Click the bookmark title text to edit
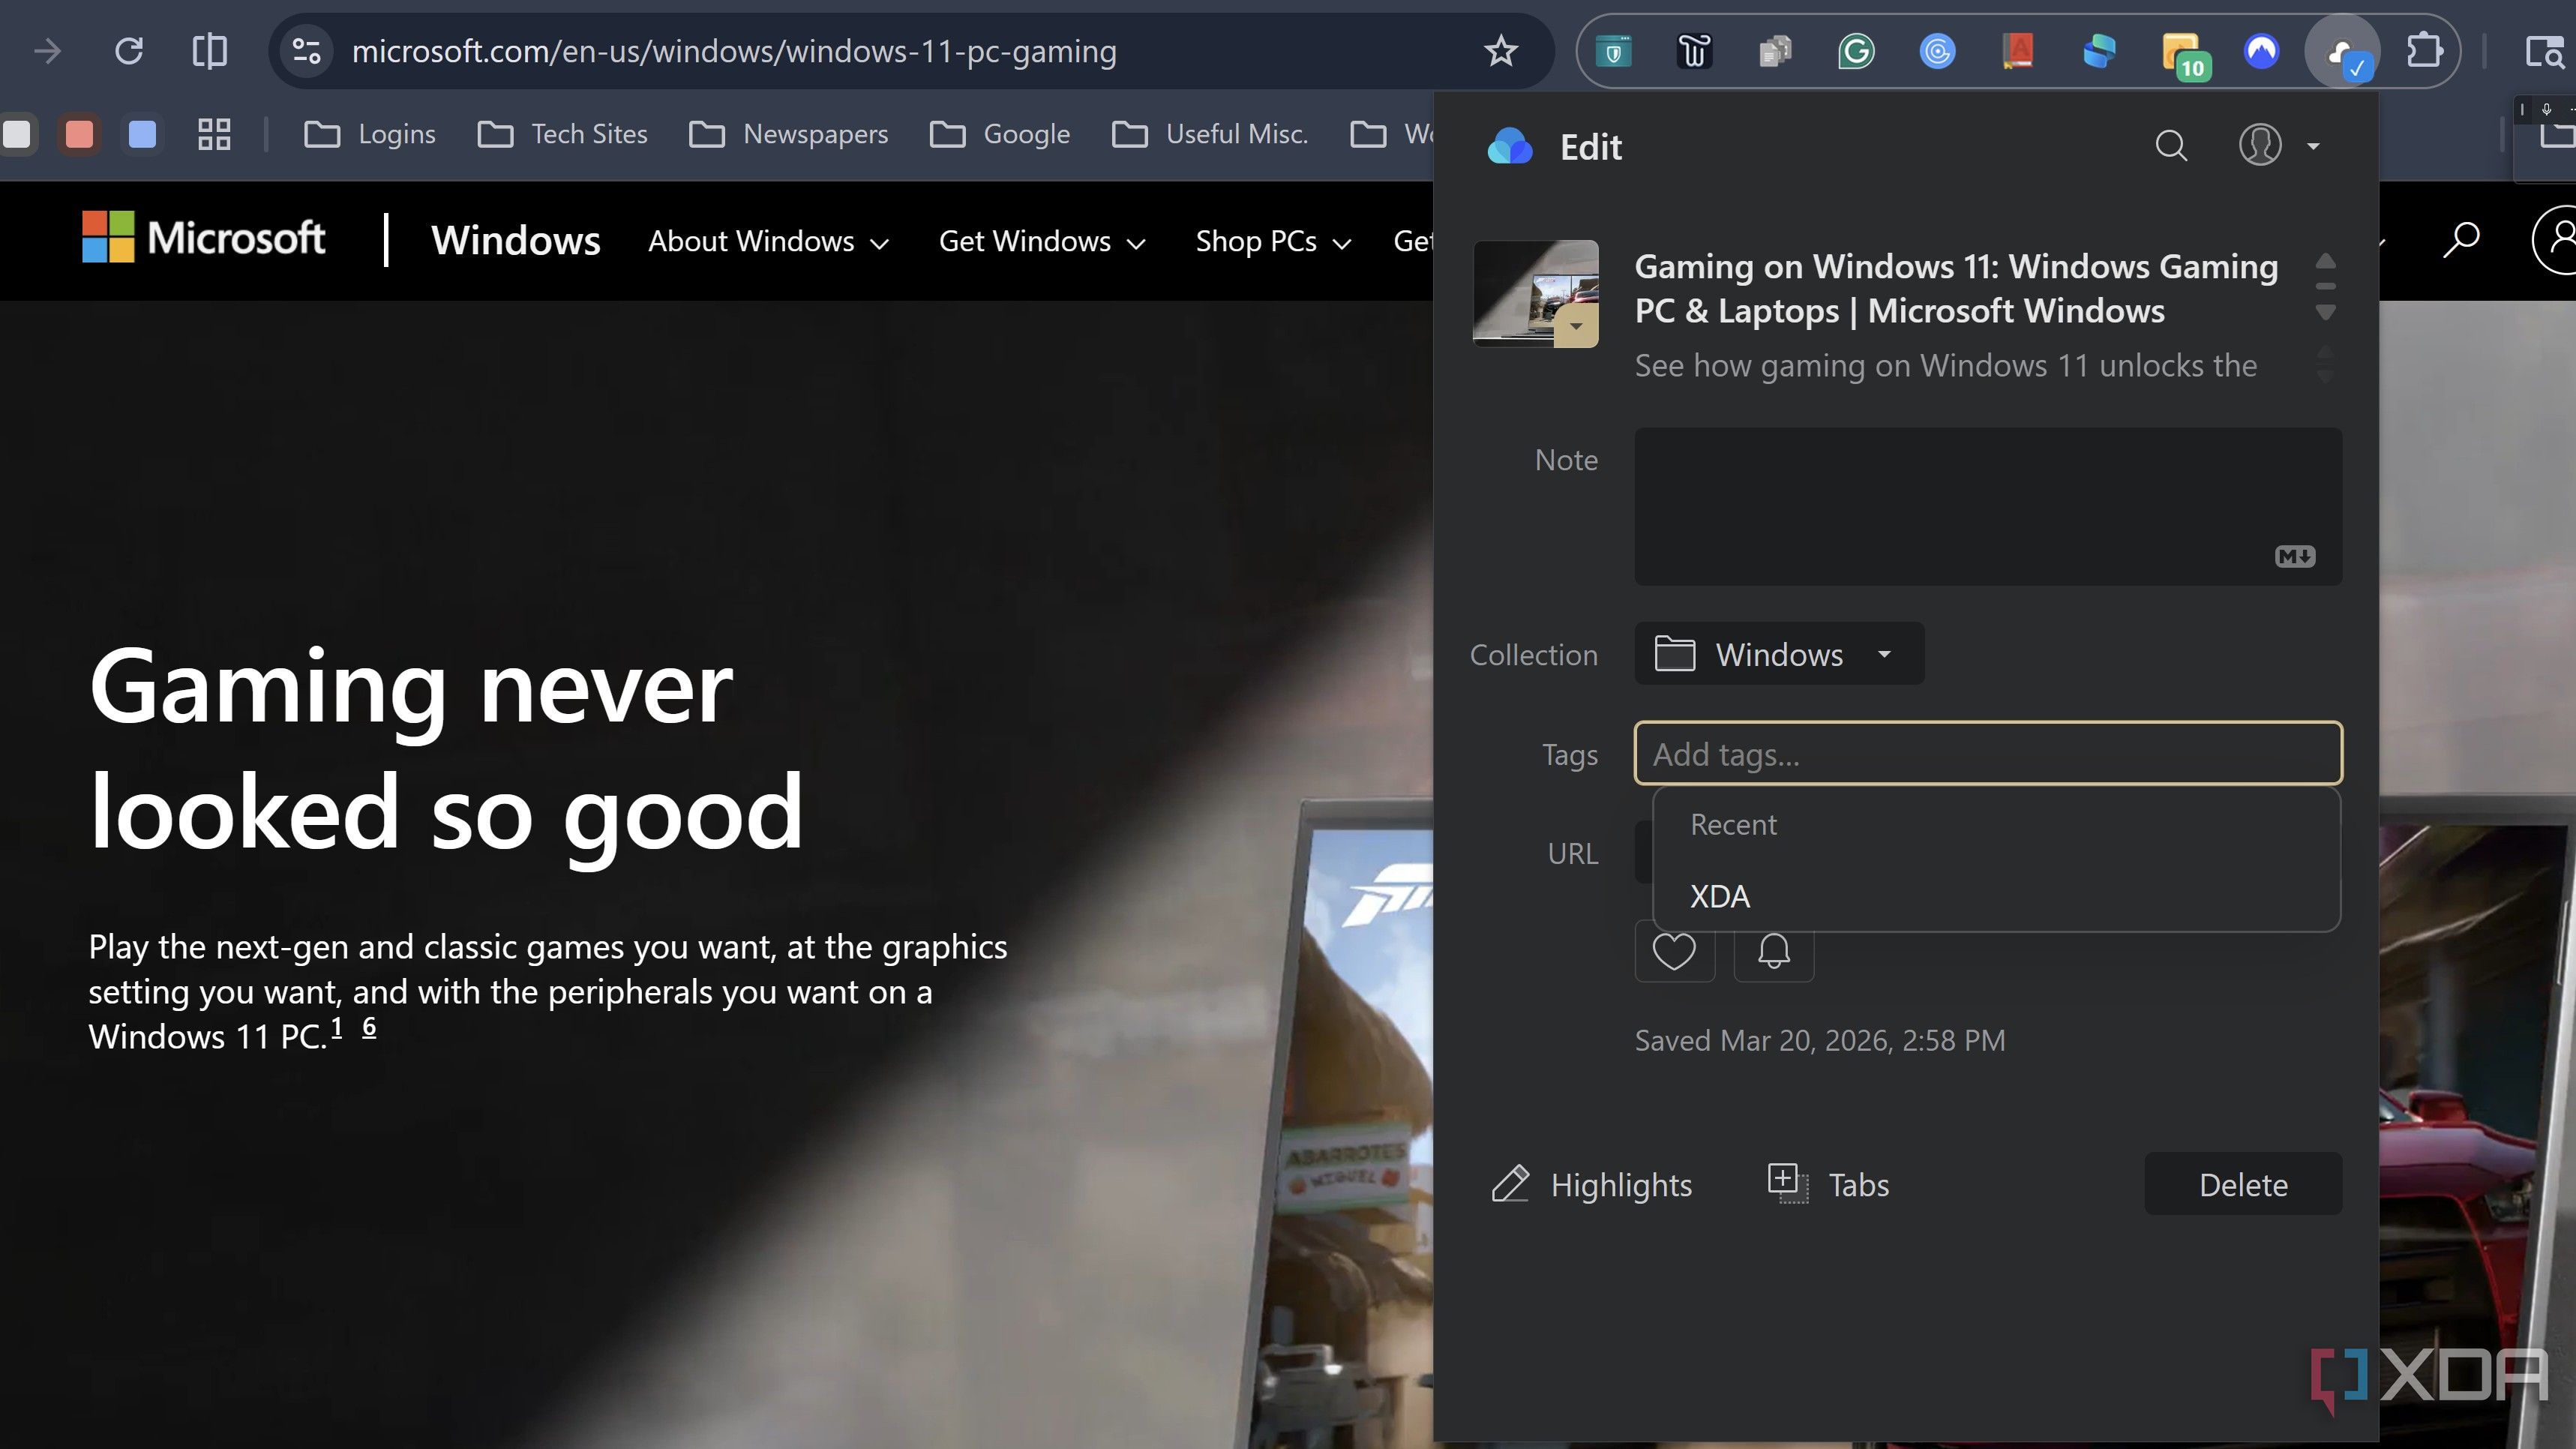This screenshot has height=1449, width=2576. (x=1956, y=288)
